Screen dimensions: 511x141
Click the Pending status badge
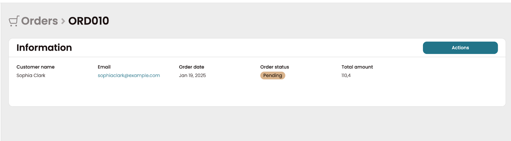[272, 75]
